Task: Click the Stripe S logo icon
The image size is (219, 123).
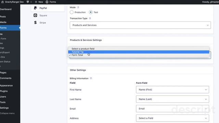Action: coord(35,23)
